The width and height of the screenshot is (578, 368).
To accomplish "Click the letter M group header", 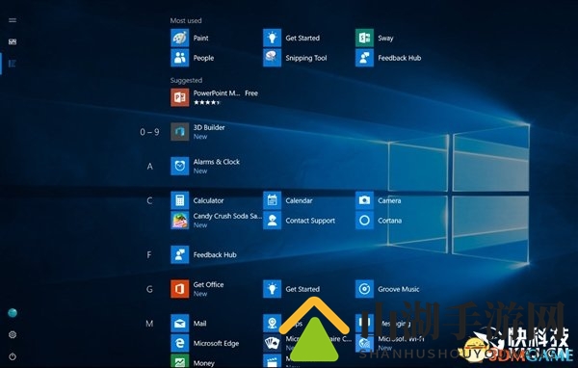I will (x=149, y=324).
